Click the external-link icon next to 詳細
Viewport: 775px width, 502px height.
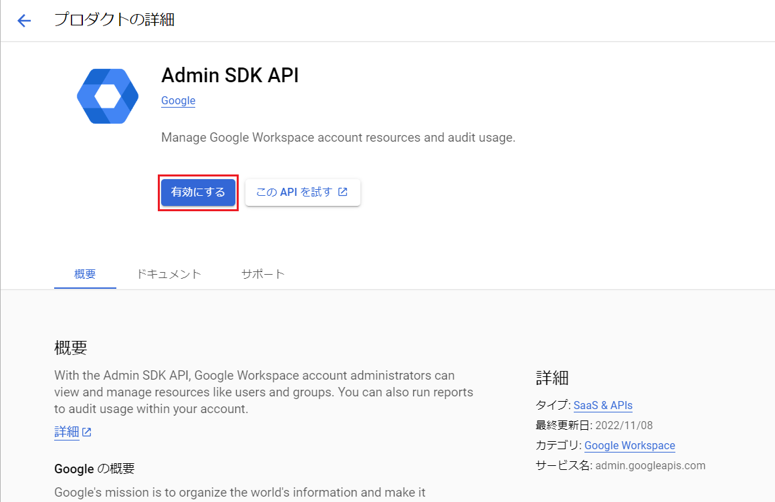click(x=87, y=432)
